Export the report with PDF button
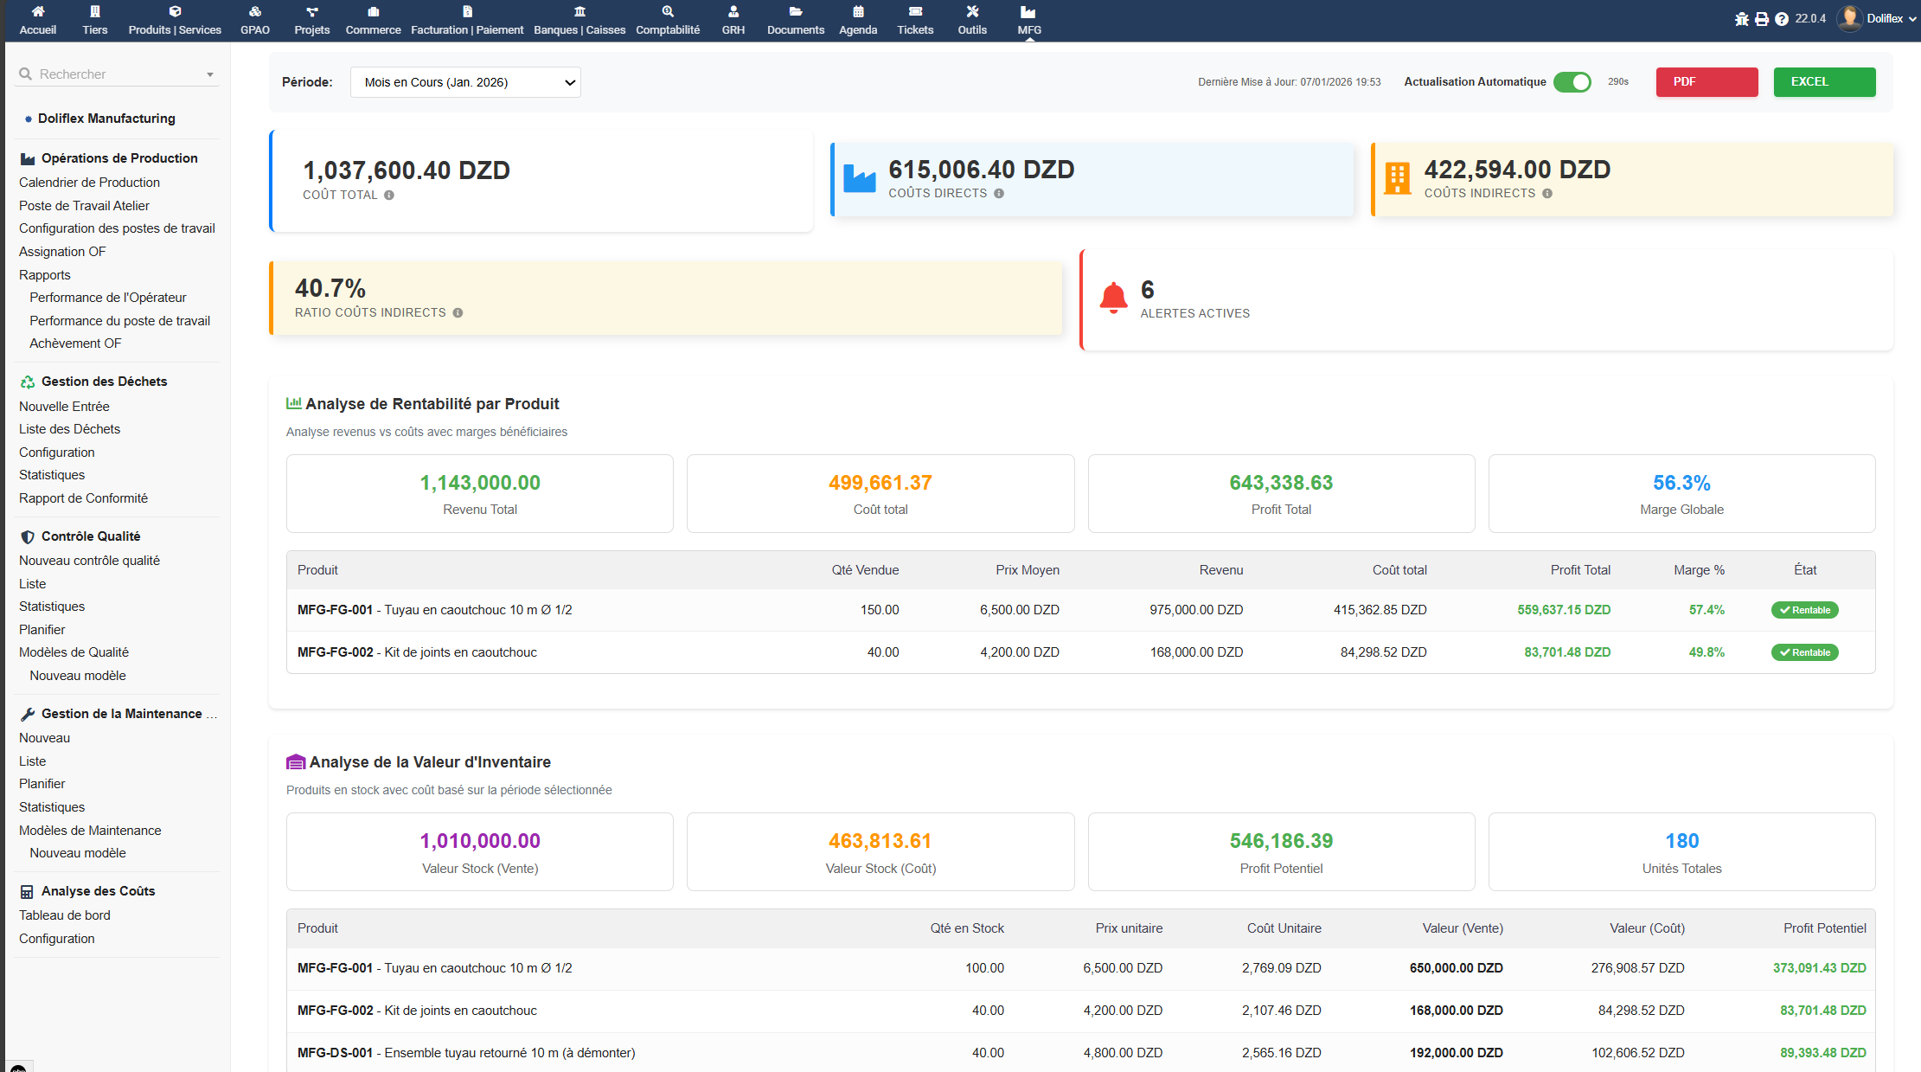 click(x=1706, y=82)
